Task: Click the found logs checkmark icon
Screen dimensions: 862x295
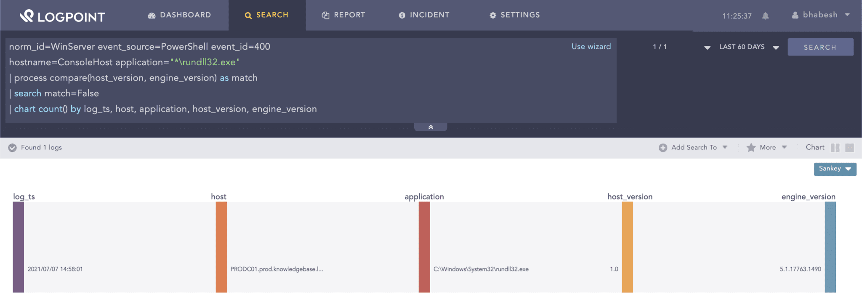Action: point(13,148)
